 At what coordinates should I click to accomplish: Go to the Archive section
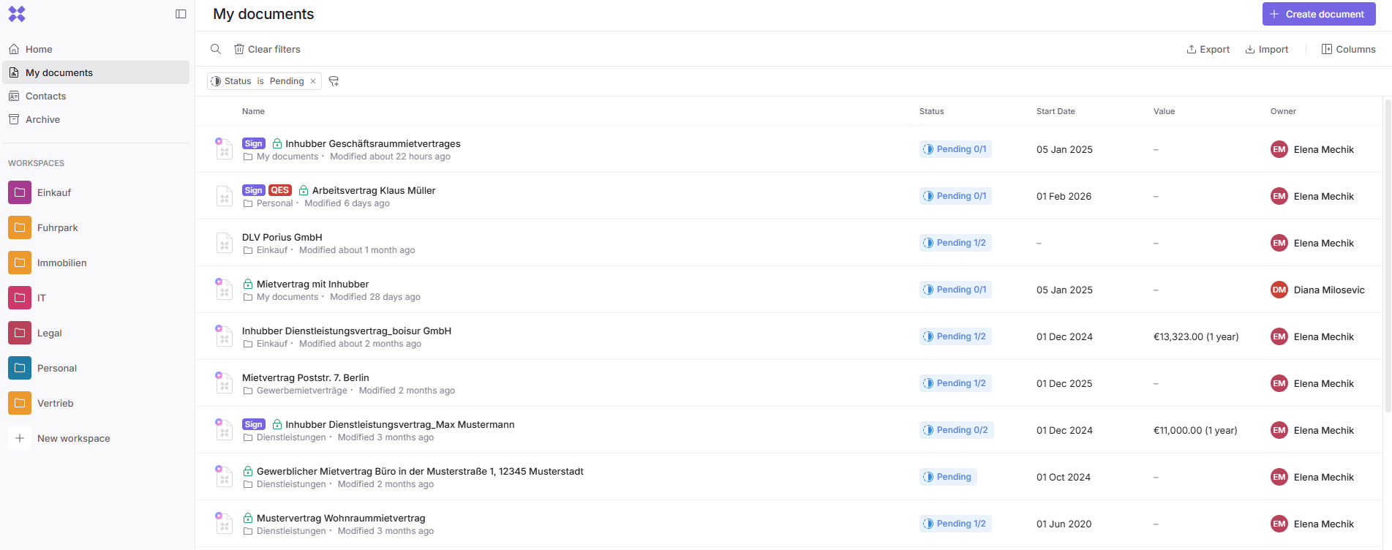pos(42,119)
